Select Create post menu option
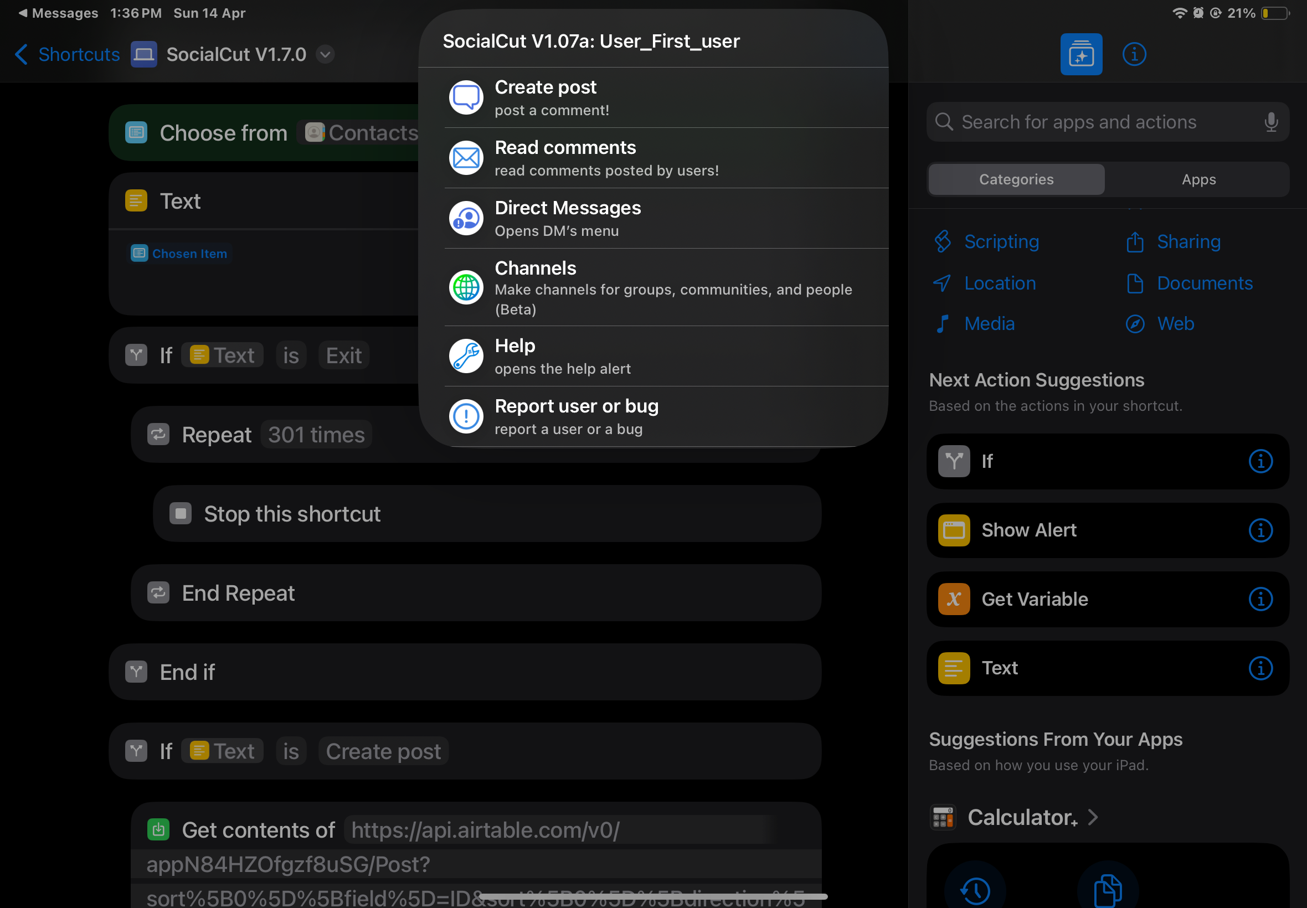 click(x=653, y=98)
